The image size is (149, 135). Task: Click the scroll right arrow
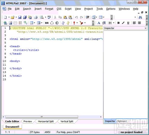(101, 117)
